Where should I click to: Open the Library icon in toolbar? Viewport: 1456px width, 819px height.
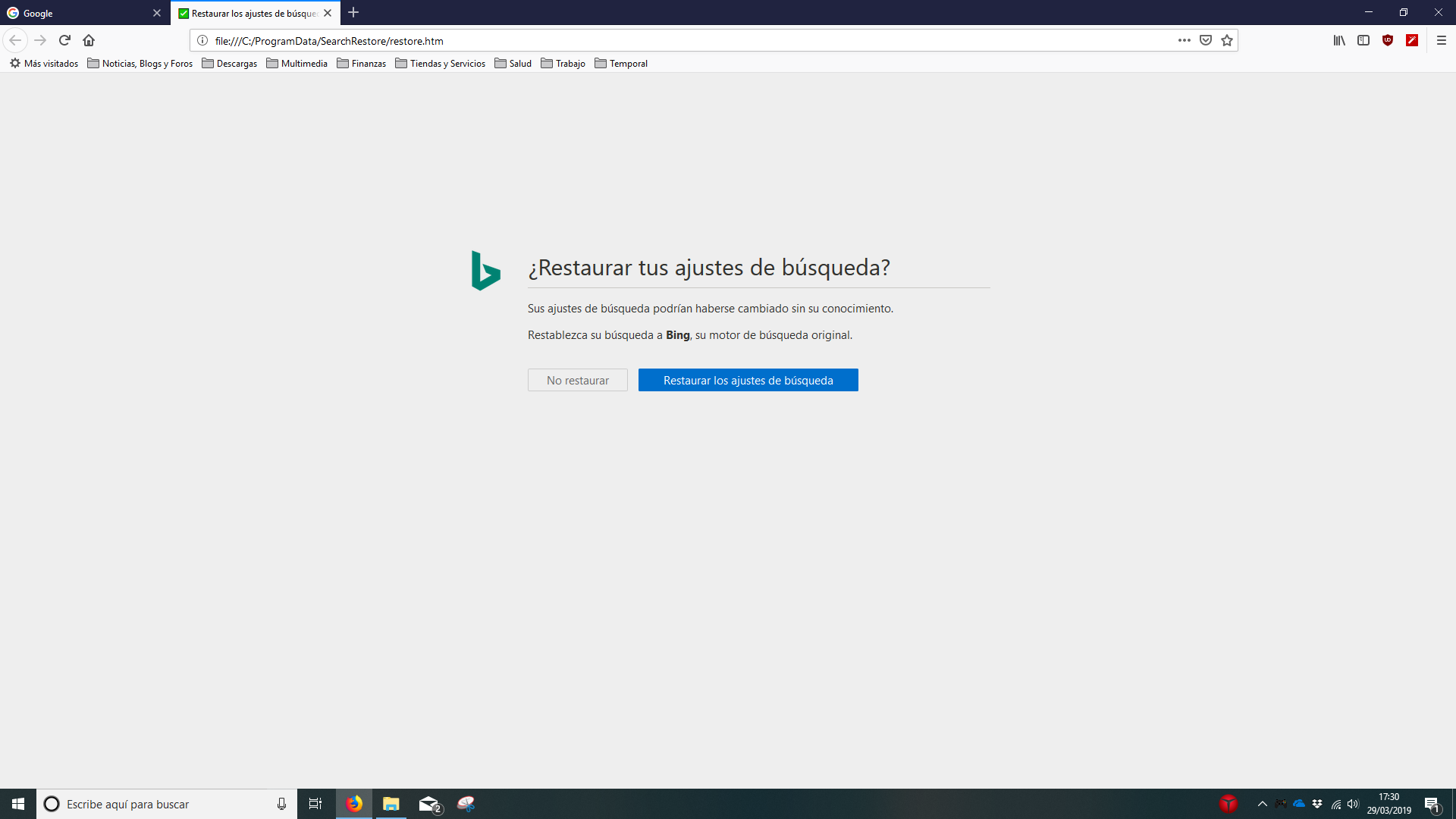1339,40
